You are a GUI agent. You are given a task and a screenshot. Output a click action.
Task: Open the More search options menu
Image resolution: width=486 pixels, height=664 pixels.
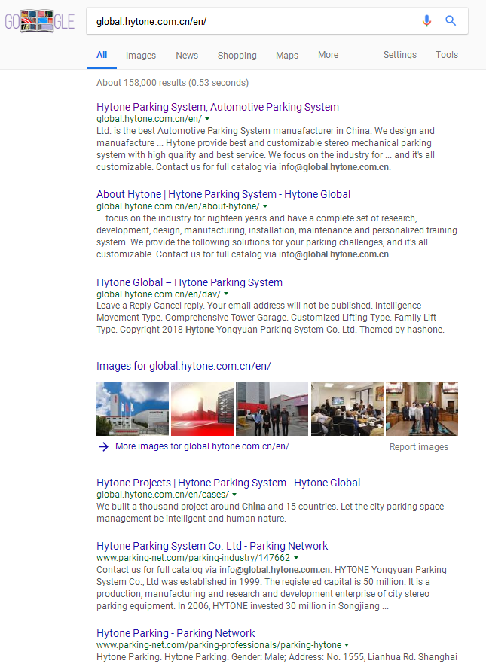click(x=328, y=55)
